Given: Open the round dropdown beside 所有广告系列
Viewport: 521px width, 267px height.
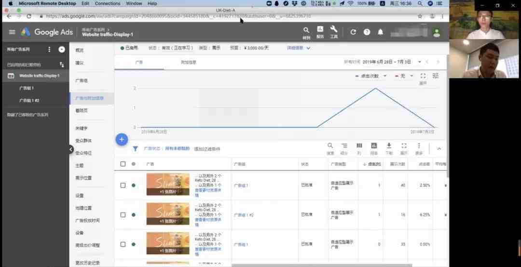Looking at the screenshot, I should (x=62, y=49).
